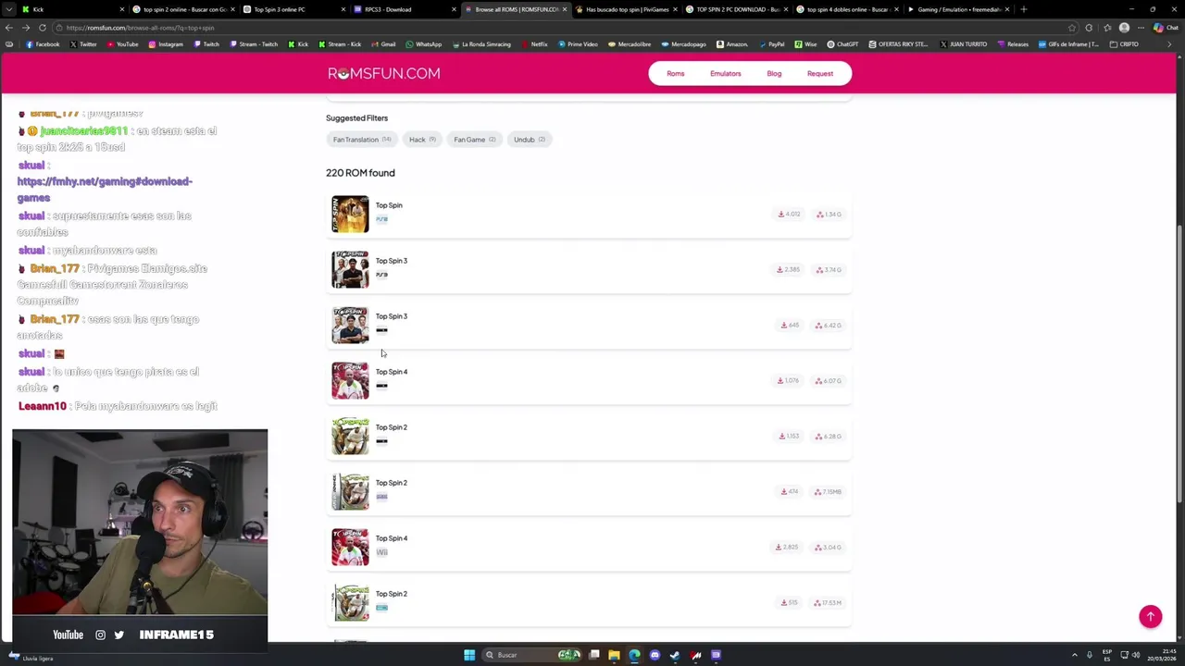Bookmark this page with the star icon
Screen dimensions: 1185x666
1072,28
